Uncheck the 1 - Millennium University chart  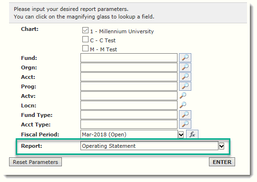pyautogui.click(x=85, y=30)
